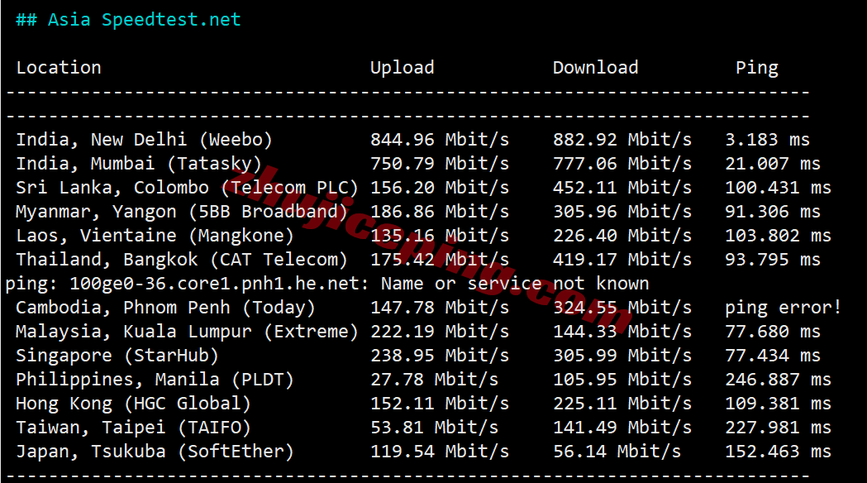Select 'Myanmar, Yangon (5BB Broadband)' location

[182, 212]
